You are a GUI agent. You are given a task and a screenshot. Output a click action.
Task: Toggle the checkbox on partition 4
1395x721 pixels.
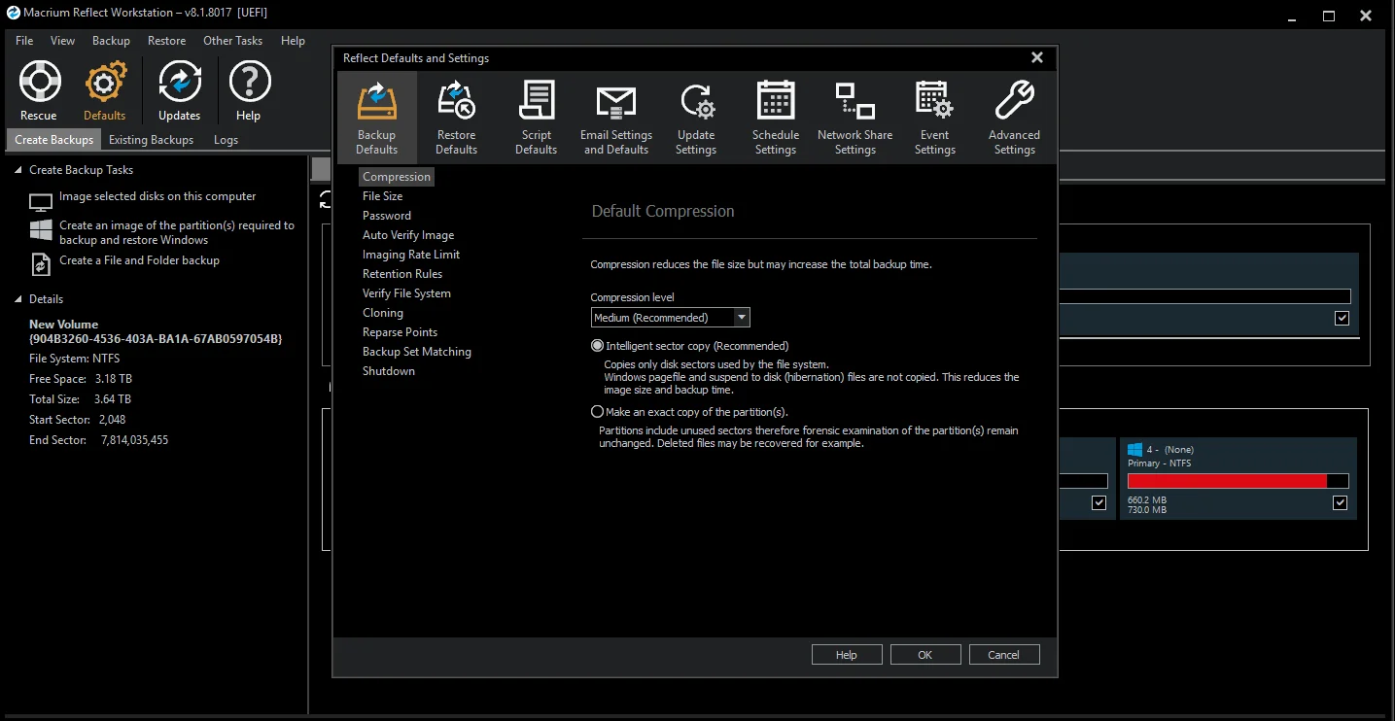point(1341,502)
